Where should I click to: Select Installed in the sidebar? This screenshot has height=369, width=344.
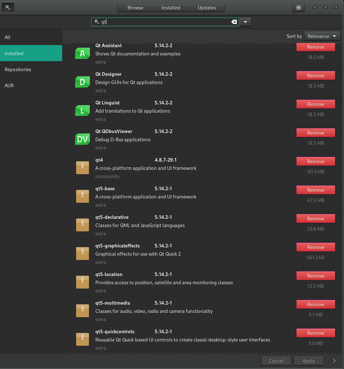[31, 53]
